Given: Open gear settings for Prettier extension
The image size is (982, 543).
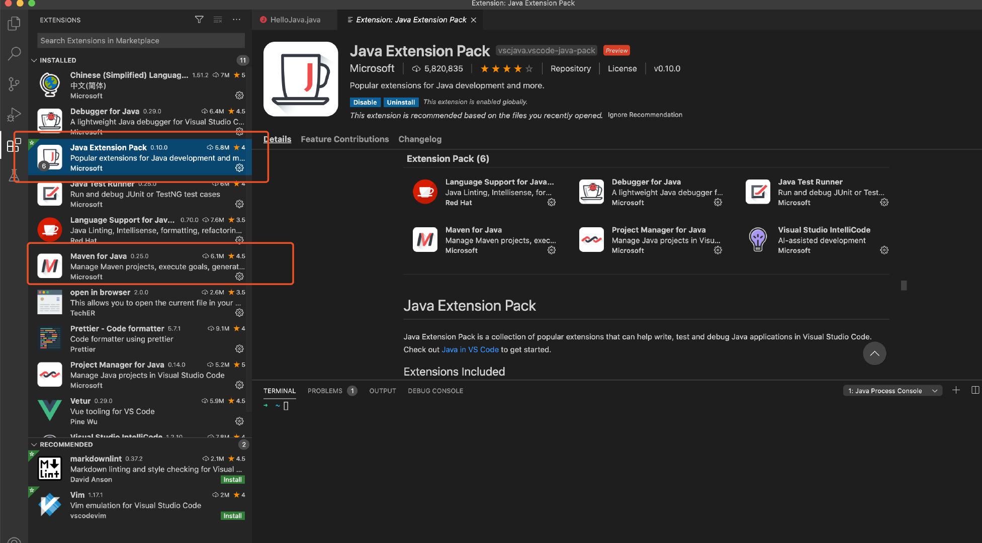Looking at the screenshot, I should pos(239,349).
